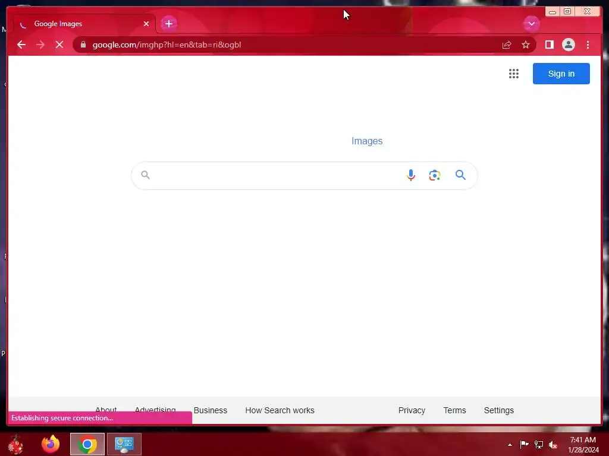Open Chrome's three-dot menu
Screen dimensions: 609x456
pos(588,45)
